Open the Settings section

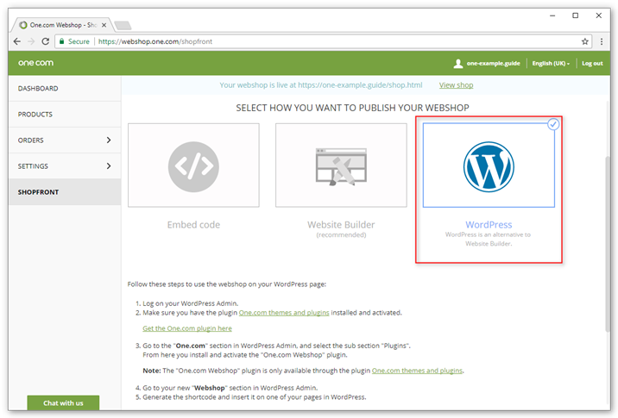(65, 166)
